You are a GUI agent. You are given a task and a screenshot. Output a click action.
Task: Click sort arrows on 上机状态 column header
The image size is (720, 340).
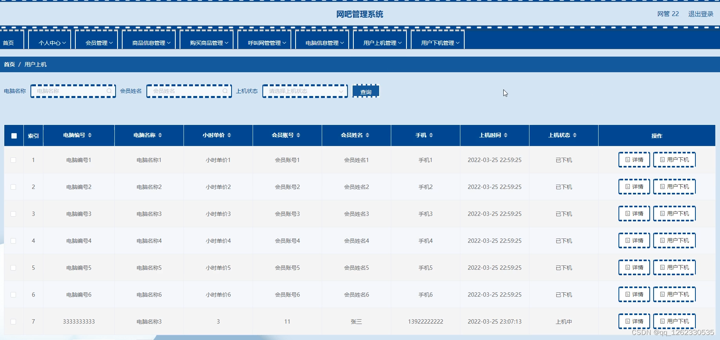point(575,135)
